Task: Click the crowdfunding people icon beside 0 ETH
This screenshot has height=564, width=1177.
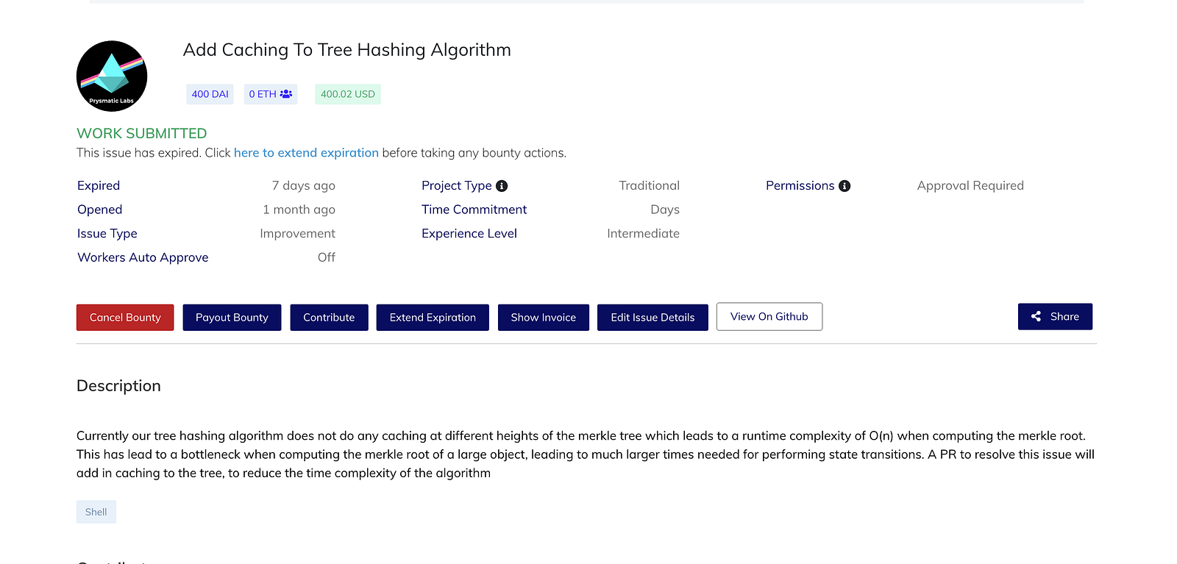Action: point(286,94)
